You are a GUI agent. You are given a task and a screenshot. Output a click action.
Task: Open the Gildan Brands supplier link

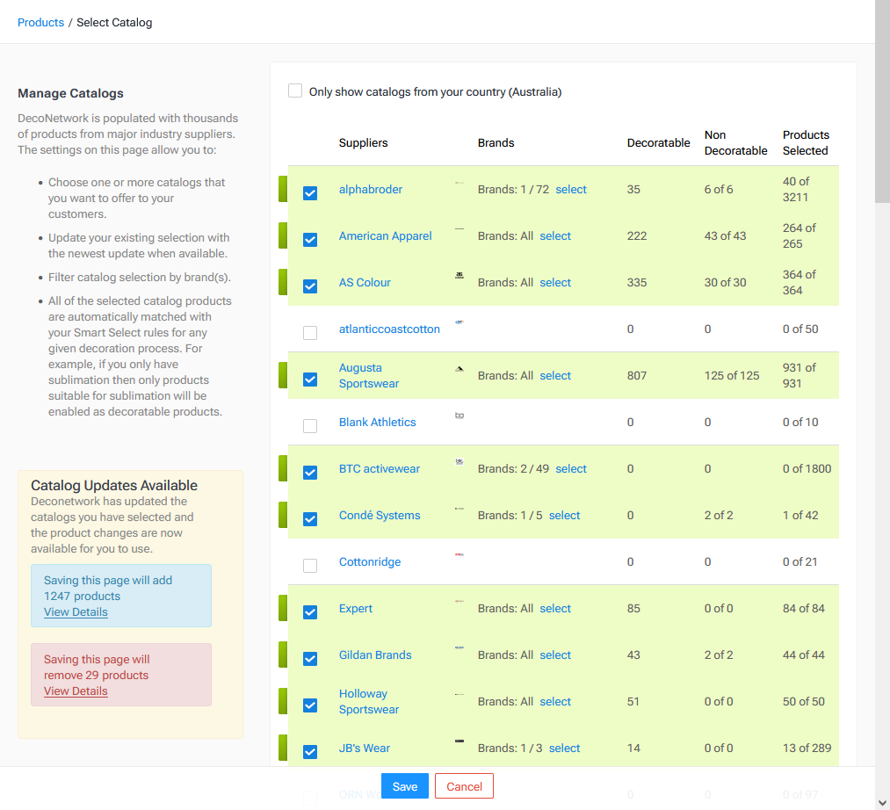click(x=375, y=655)
